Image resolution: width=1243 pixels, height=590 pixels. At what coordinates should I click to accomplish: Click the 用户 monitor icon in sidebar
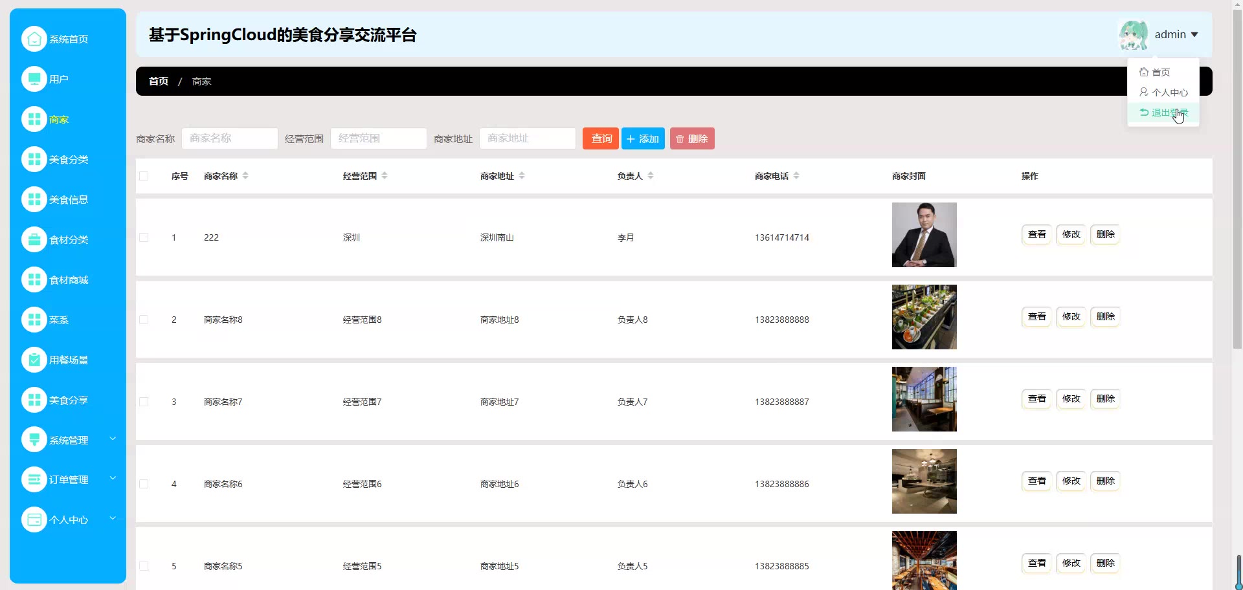pyautogui.click(x=34, y=79)
